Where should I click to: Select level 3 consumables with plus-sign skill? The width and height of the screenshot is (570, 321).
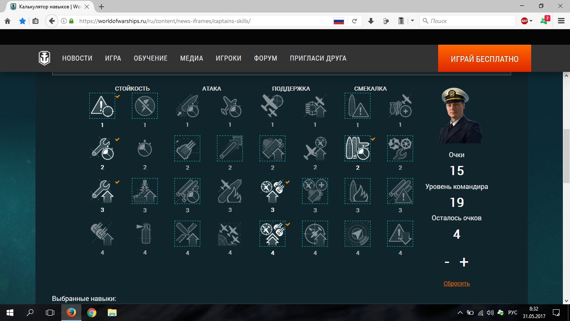pos(315,191)
